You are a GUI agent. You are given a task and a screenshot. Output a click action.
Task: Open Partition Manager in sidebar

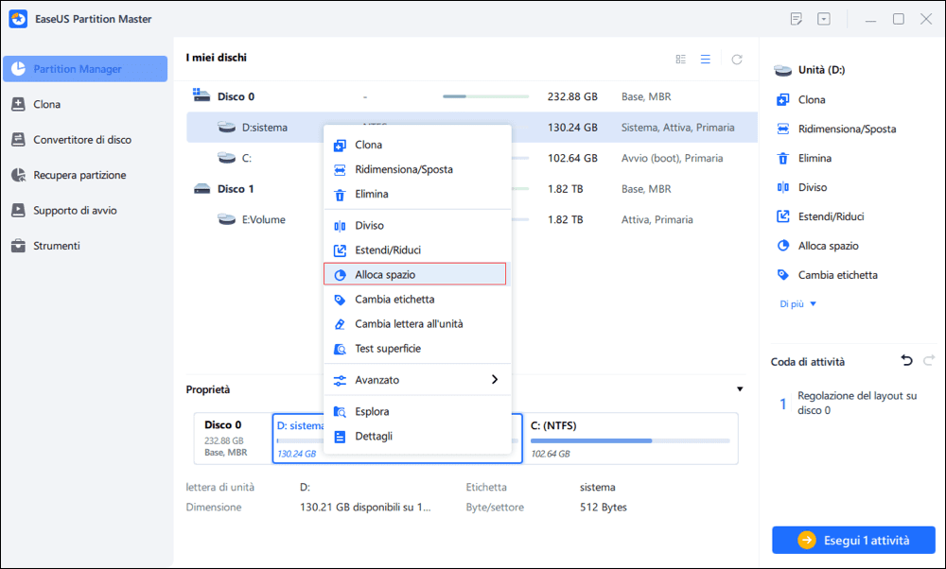click(x=85, y=69)
